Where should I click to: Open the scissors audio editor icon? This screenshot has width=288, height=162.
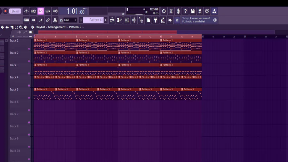(x=171, y=11)
